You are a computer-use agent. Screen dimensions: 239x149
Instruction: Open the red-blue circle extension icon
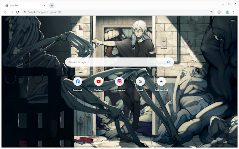coord(219,12)
